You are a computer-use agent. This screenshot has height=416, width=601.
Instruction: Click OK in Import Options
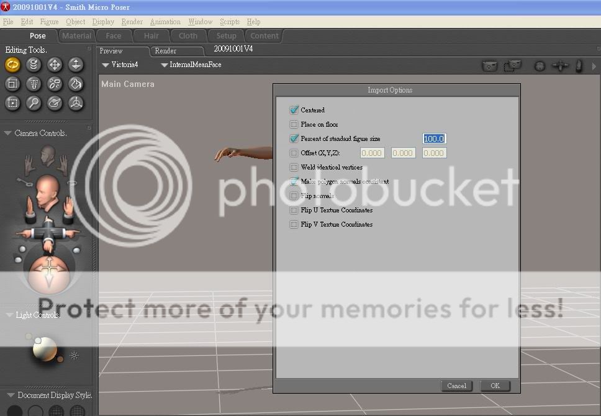pos(495,386)
